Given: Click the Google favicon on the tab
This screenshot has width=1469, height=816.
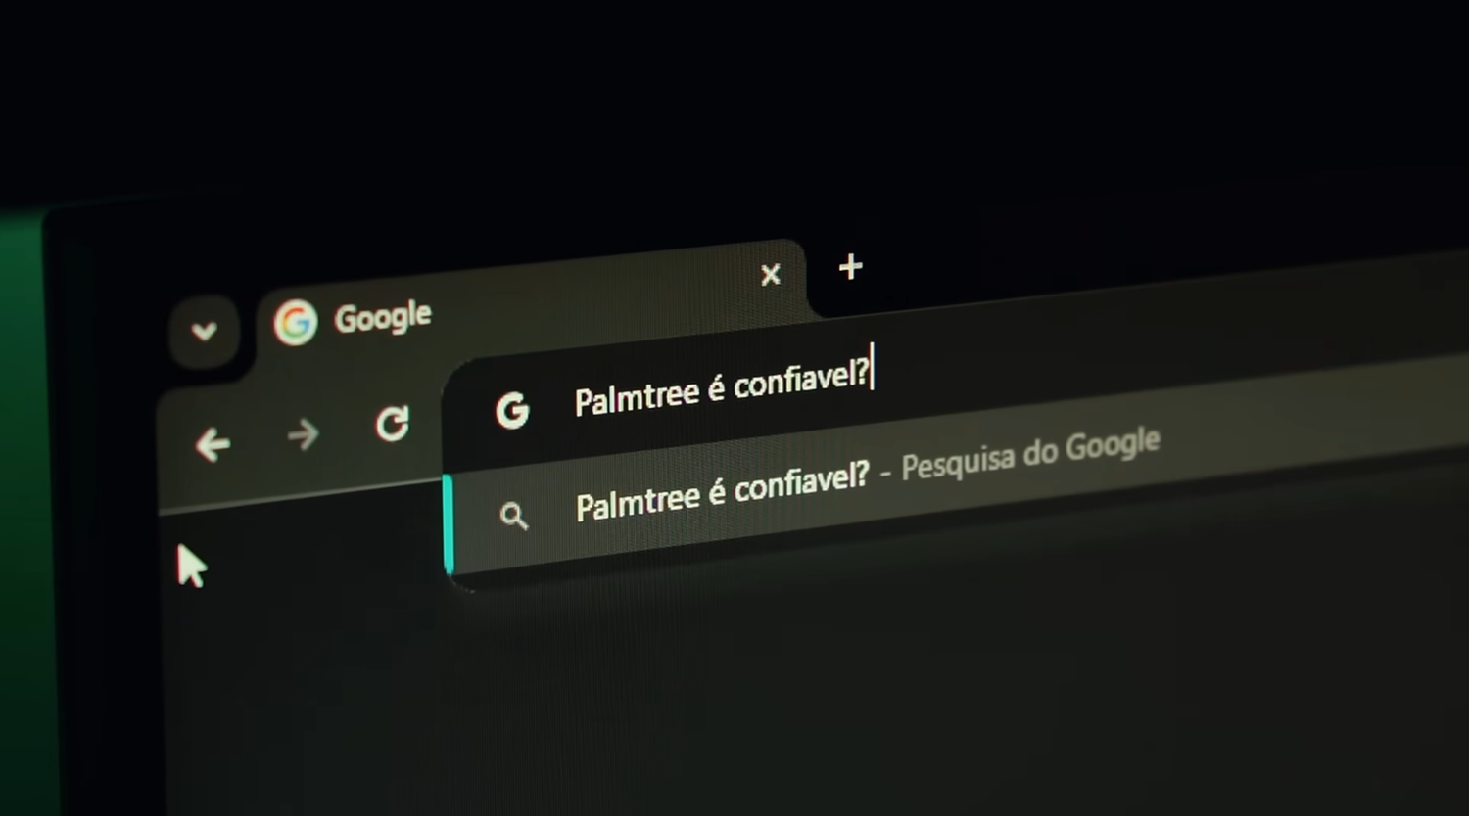Looking at the screenshot, I should pyautogui.click(x=295, y=323).
